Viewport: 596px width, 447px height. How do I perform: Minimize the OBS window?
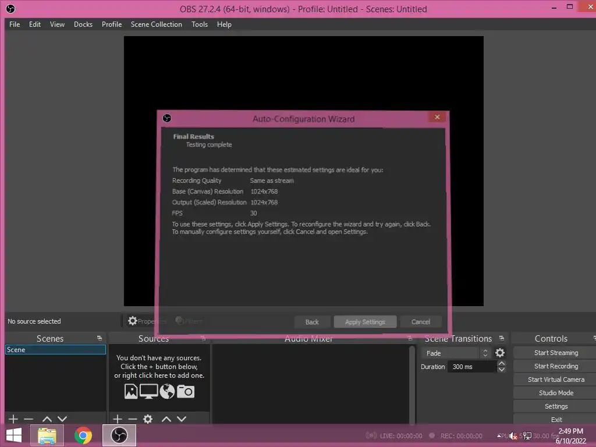[554, 8]
